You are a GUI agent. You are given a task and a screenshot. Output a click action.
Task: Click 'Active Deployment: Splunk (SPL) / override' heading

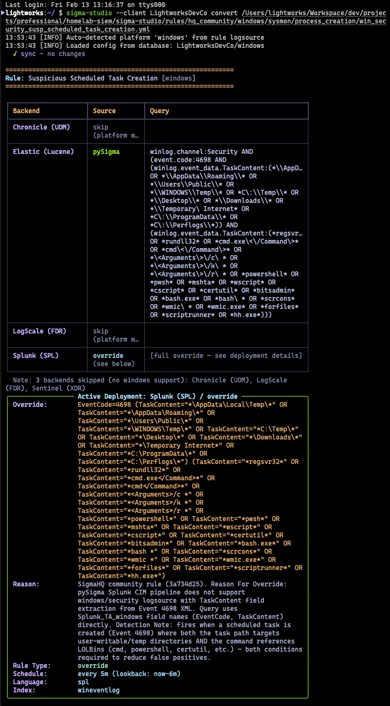(x=157, y=397)
